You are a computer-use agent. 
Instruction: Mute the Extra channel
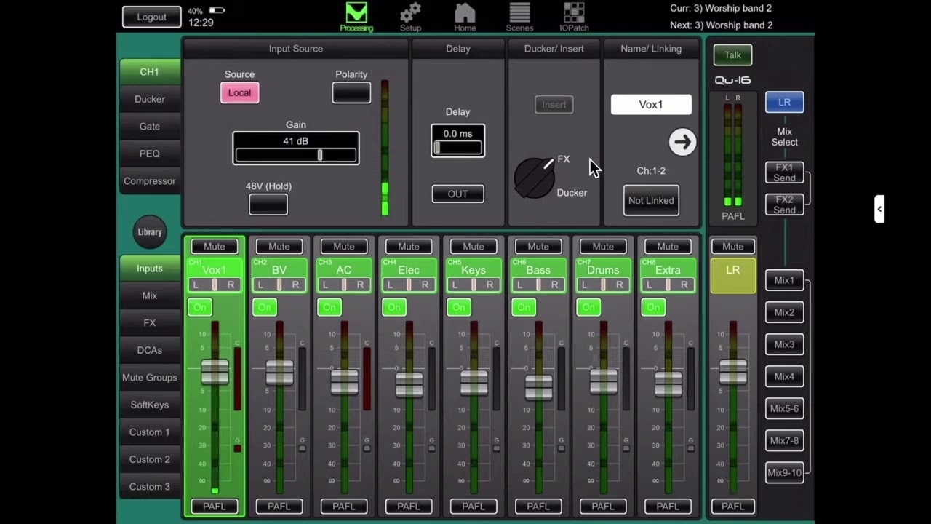(668, 247)
